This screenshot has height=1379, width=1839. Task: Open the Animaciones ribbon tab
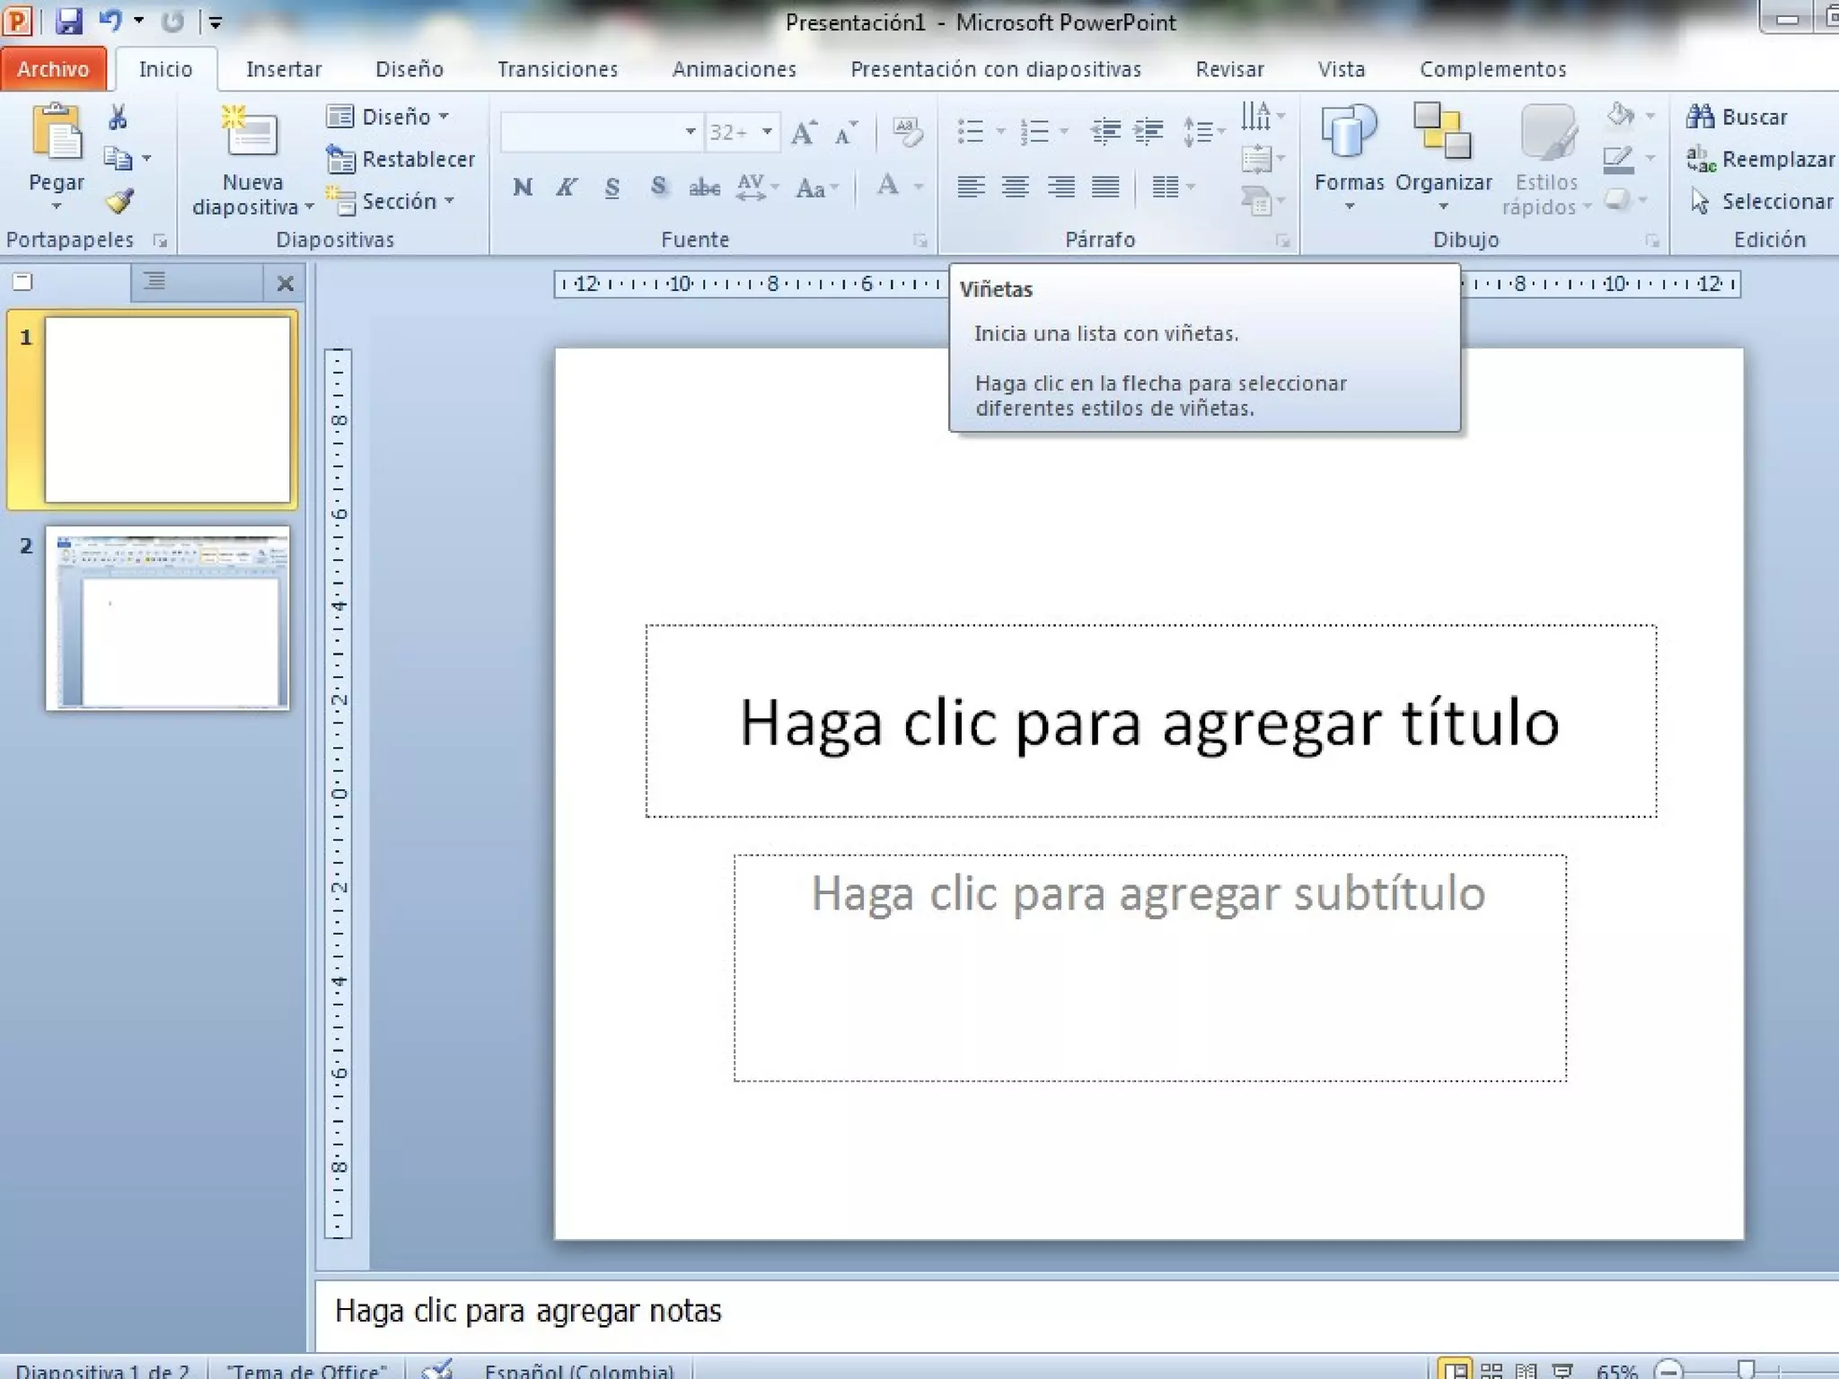point(734,69)
